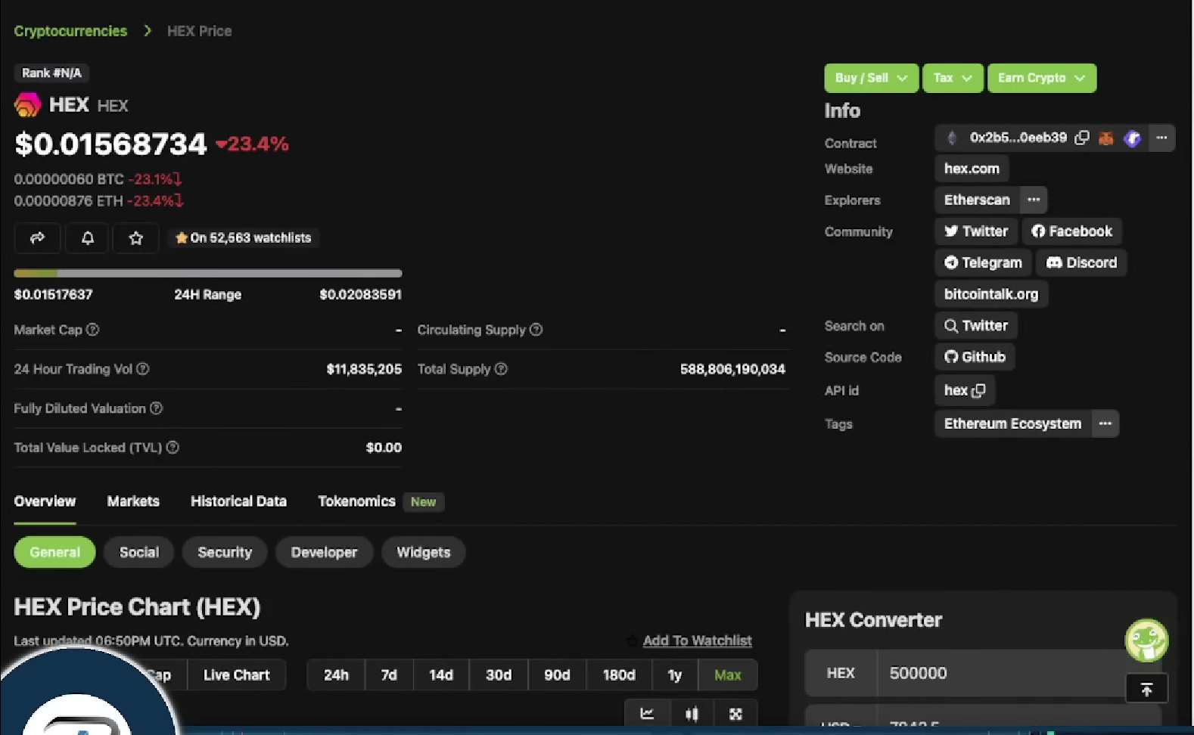Image resolution: width=1194 pixels, height=735 pixels.
Task: Open the Facebook community link
Action: (1071, 231)
